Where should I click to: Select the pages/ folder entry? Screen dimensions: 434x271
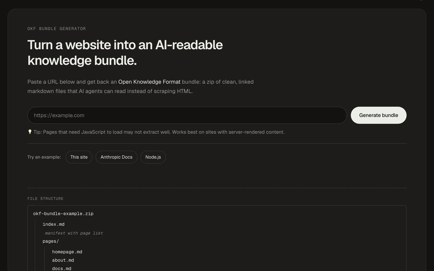click(51, 241)
